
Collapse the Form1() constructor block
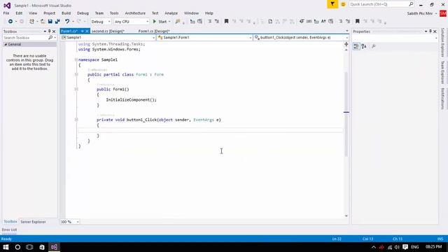(76, 89)
